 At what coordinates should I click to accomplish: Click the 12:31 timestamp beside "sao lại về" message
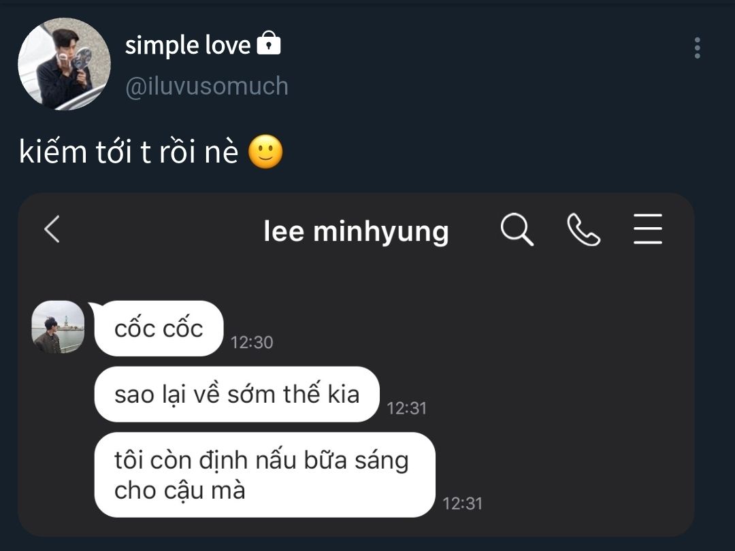pos(406,408)
